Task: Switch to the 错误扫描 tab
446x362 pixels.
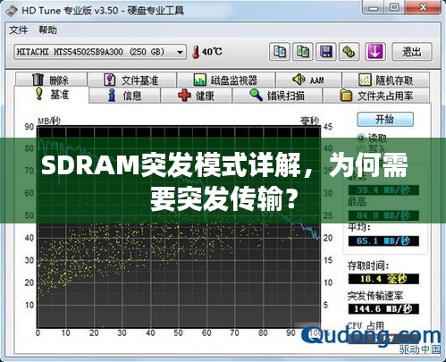Action: [x=277, y=96]
